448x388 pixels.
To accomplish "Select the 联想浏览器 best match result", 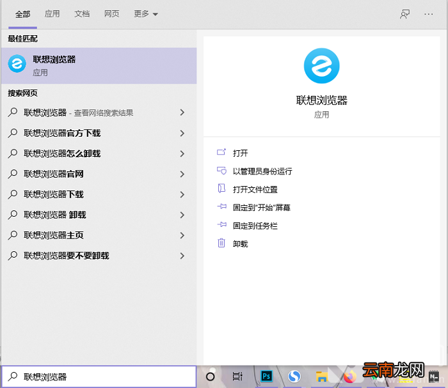I will 99,66.
